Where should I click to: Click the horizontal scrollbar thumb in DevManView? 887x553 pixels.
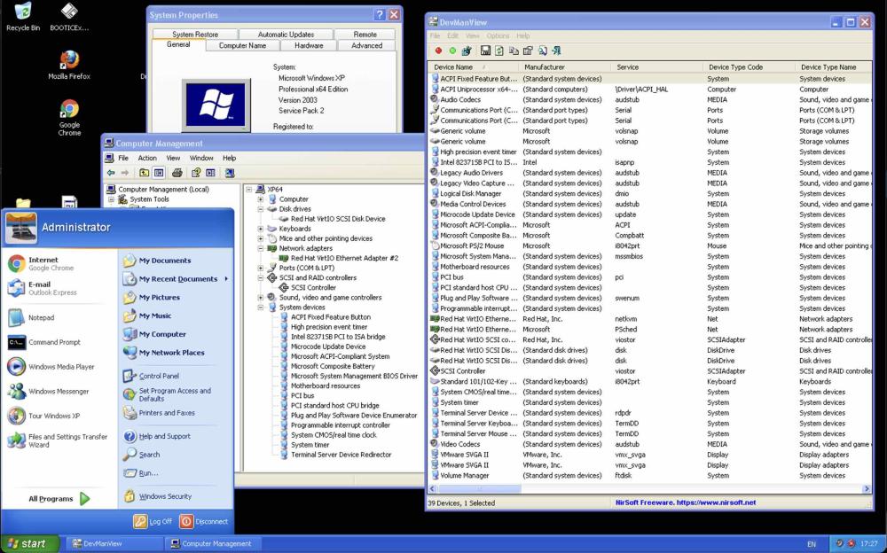479,488
